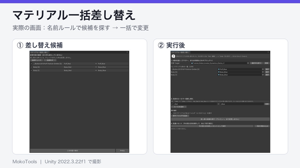300x168 pixels.
Task: Click 今の見た目を新しいセットとして保存 button
Action: (212, 126)
